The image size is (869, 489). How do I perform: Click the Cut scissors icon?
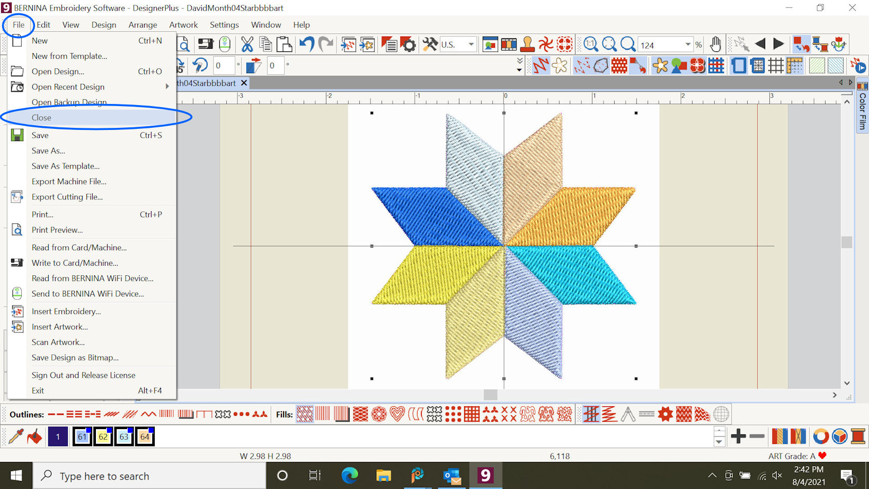tap(247, 45)
